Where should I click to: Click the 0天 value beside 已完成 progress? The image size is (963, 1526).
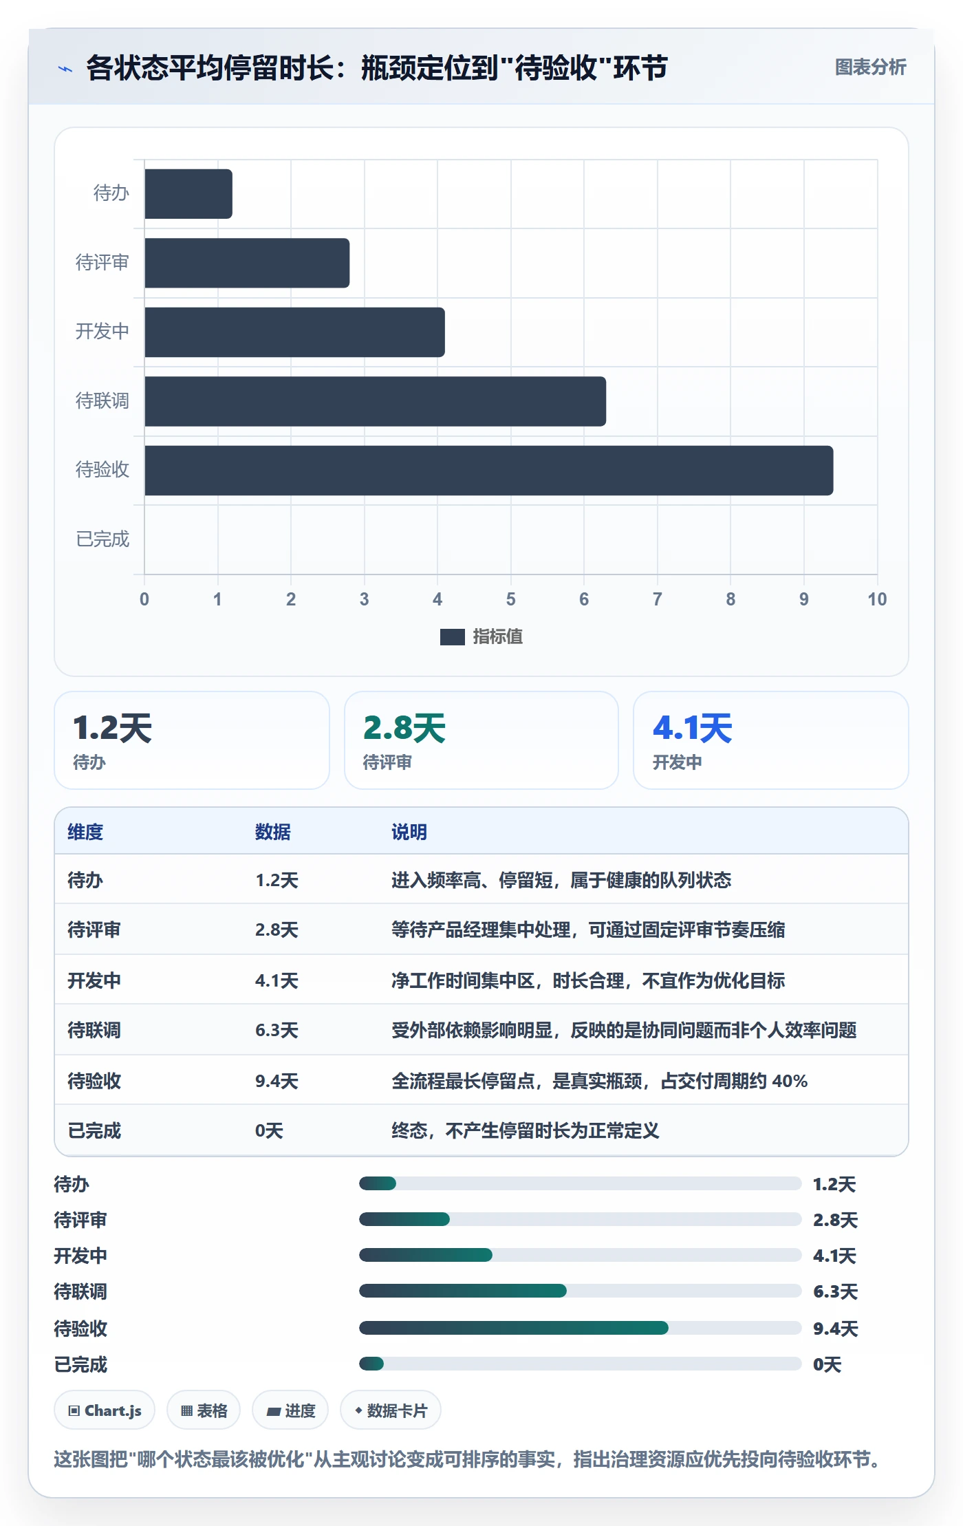click(x=827, y=1364)
